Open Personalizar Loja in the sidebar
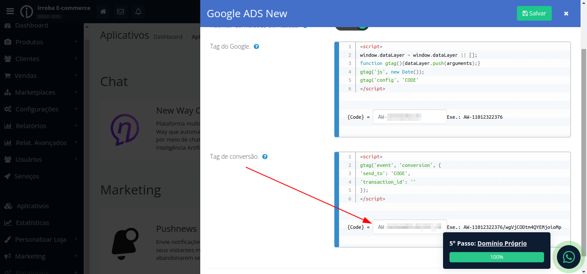The height and width of the screenshot is (274, 587). (40, 240)
